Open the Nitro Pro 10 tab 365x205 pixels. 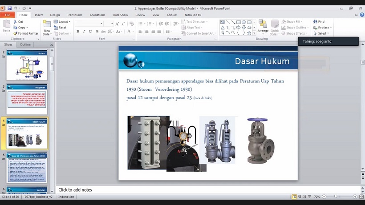coord(193,15)
